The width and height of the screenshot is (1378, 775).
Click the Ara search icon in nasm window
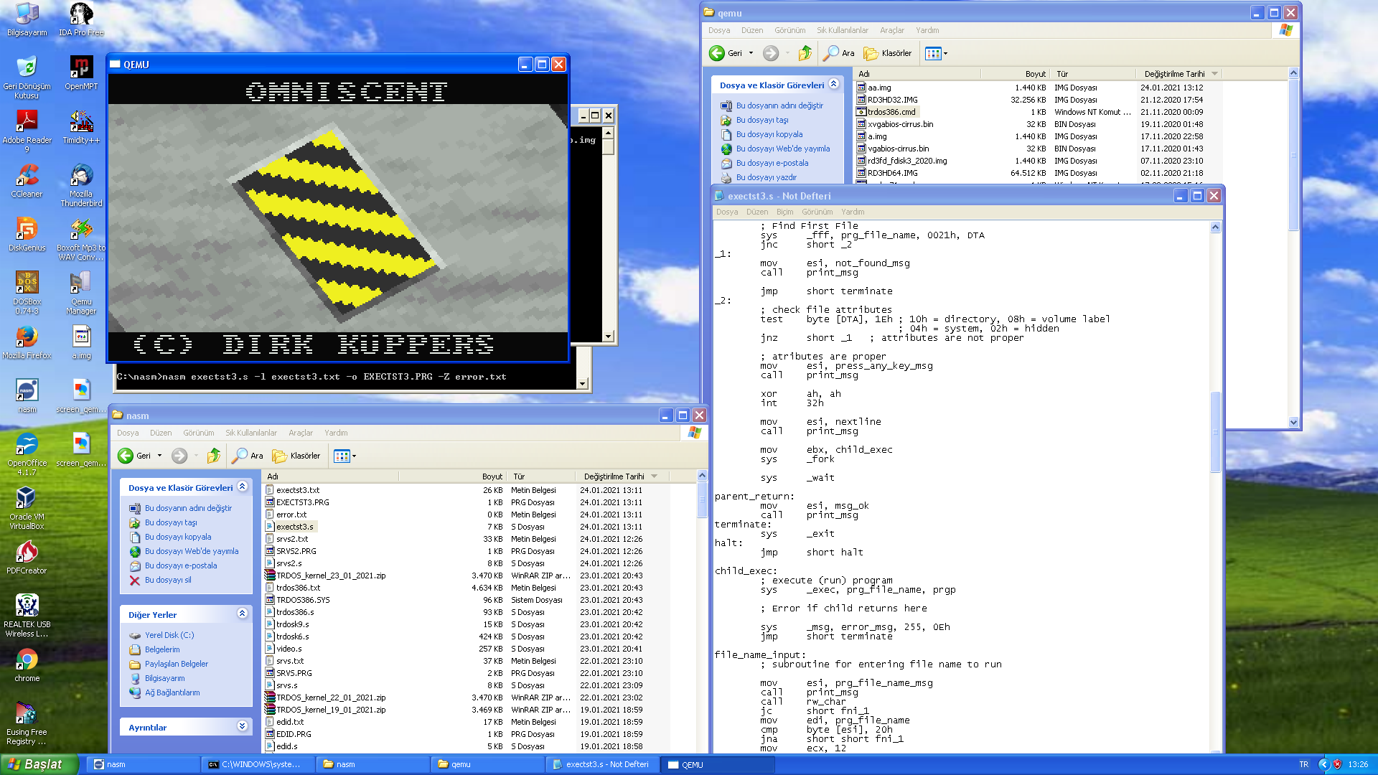pos(248,456)
